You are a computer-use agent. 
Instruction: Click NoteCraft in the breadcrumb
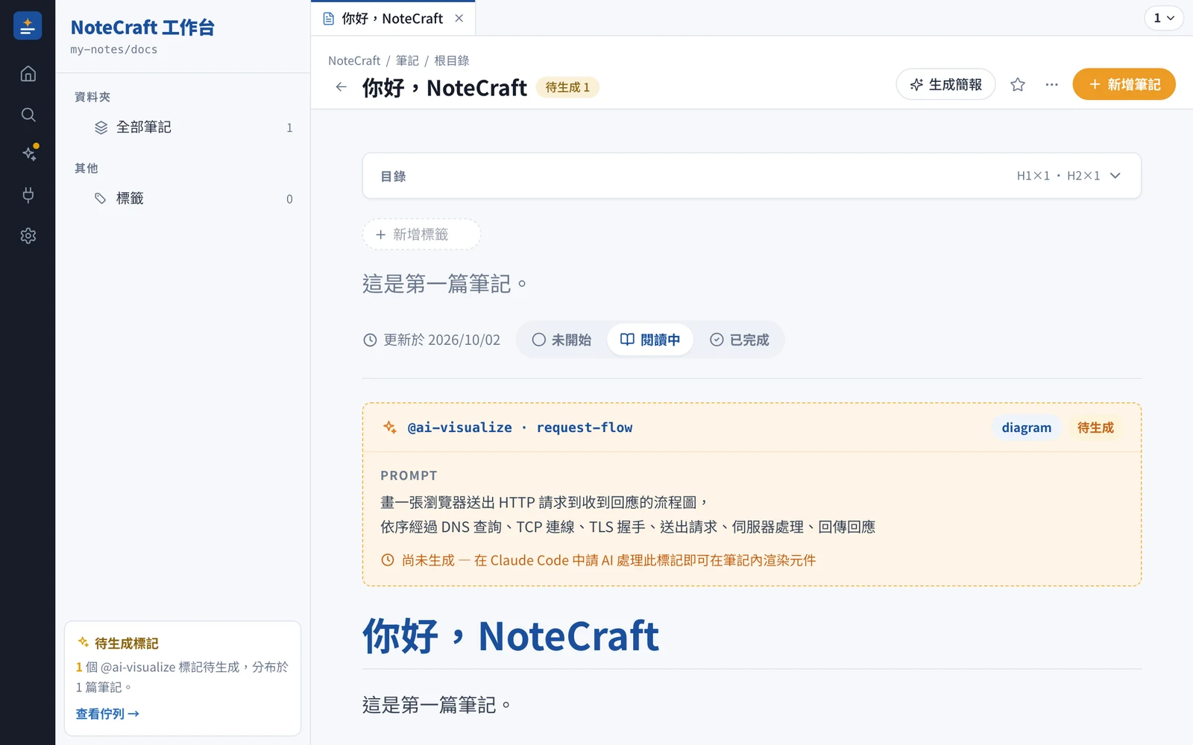click(x=354, y=60)
